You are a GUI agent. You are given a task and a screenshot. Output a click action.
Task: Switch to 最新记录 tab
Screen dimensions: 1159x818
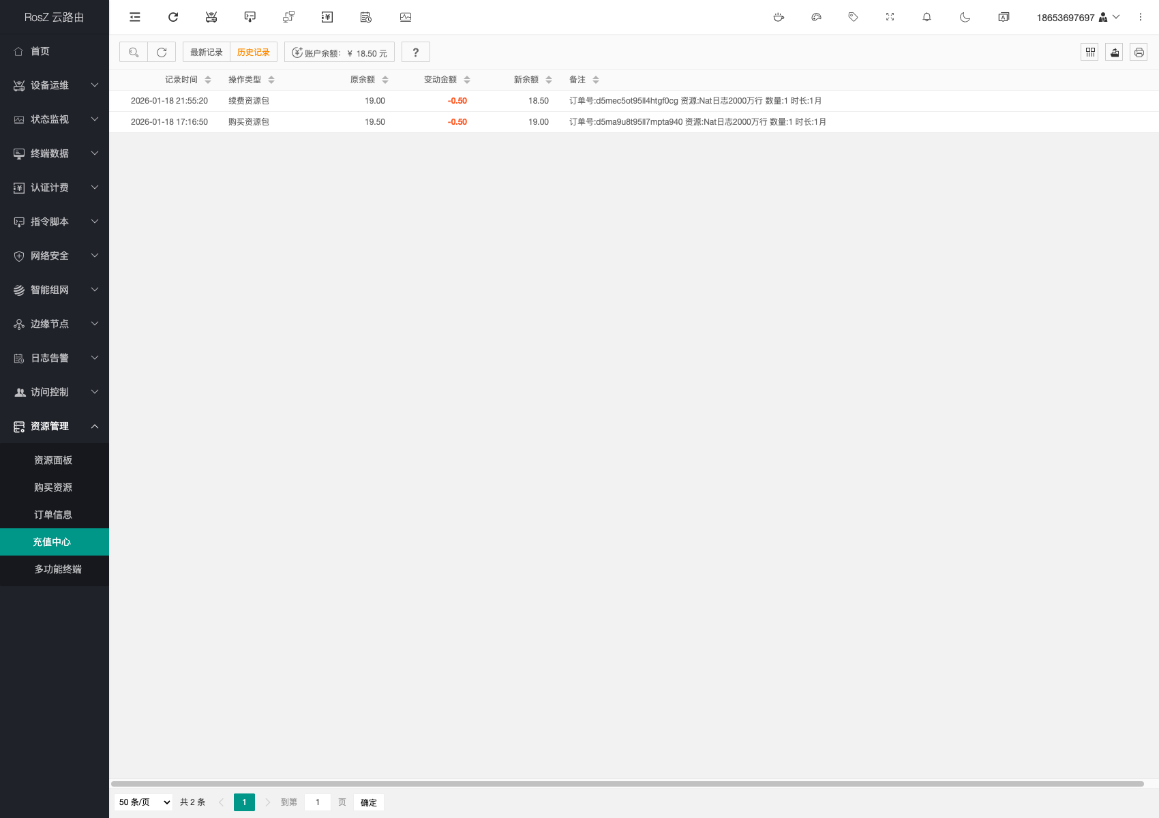click(x=206, y=52)
